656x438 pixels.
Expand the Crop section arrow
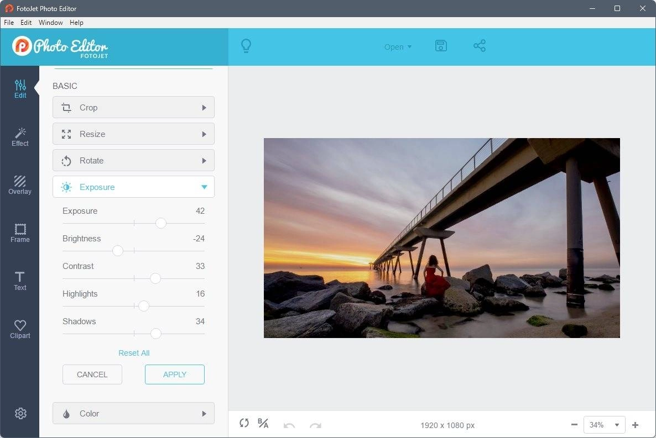click(x=204, y=108)
